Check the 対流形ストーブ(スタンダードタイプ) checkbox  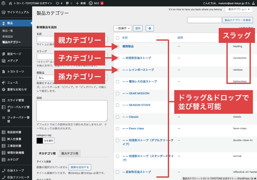[117, 156]
